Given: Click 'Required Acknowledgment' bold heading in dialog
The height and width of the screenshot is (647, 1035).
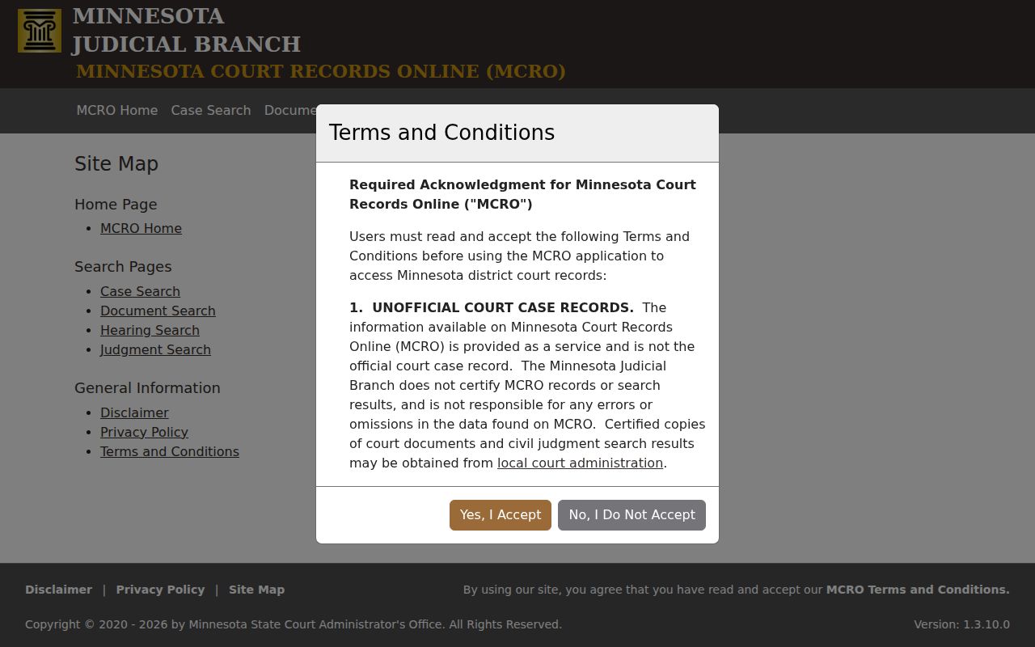Looking at the screenshot, I should pyautogui.click(x=522, y=194).
